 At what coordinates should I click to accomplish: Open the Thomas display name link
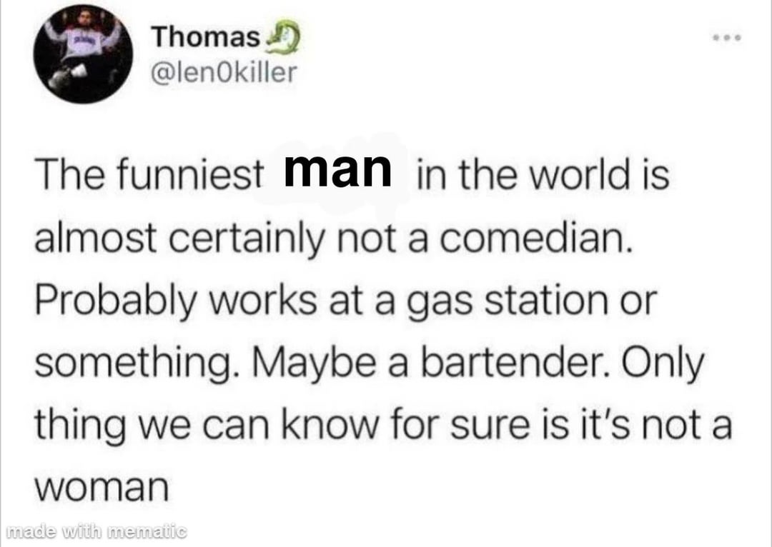(x=204, y=39)
